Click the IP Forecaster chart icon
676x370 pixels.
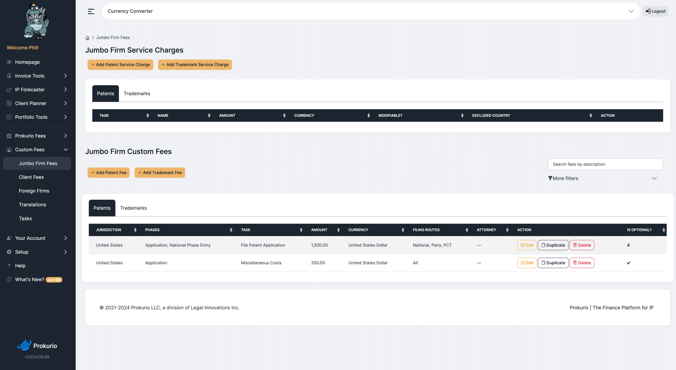(x=9, y=89)
